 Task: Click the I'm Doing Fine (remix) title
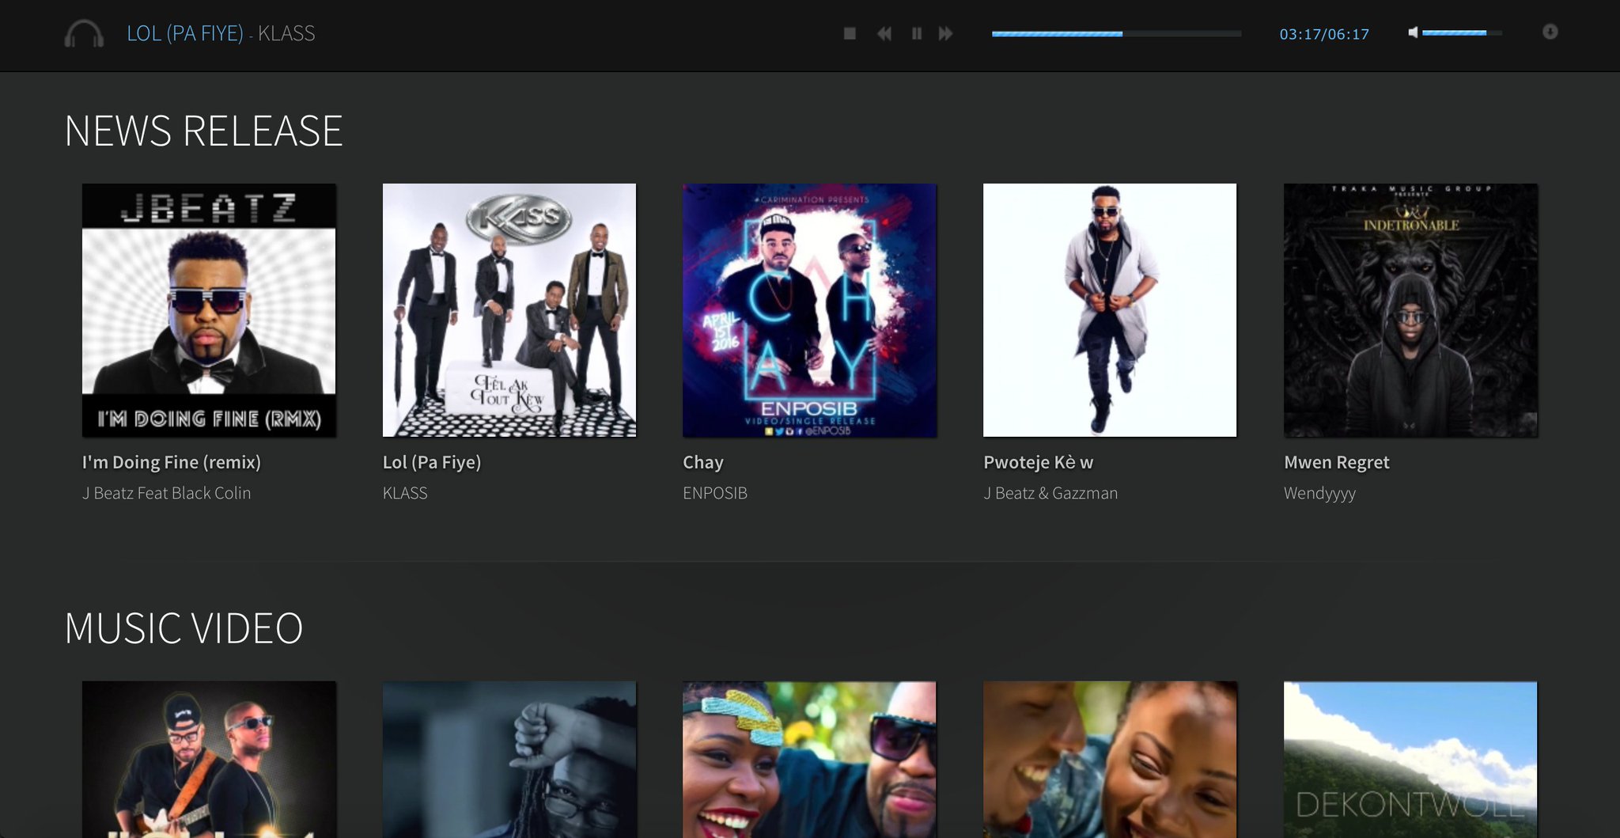[x=172, y=462]
